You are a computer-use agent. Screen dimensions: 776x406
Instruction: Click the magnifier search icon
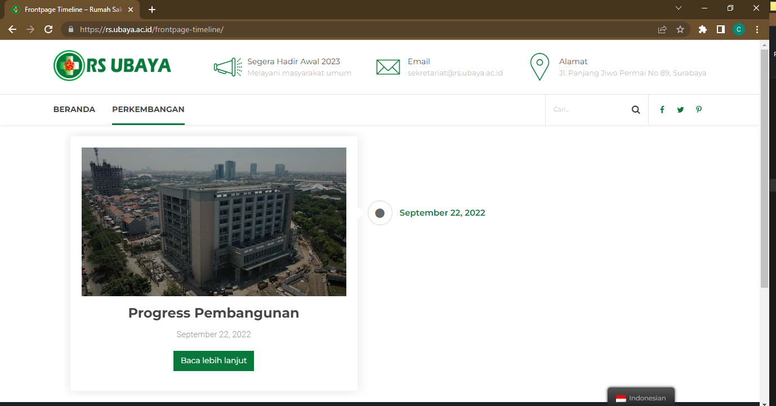pyautogui.click(x=636, y=110)
